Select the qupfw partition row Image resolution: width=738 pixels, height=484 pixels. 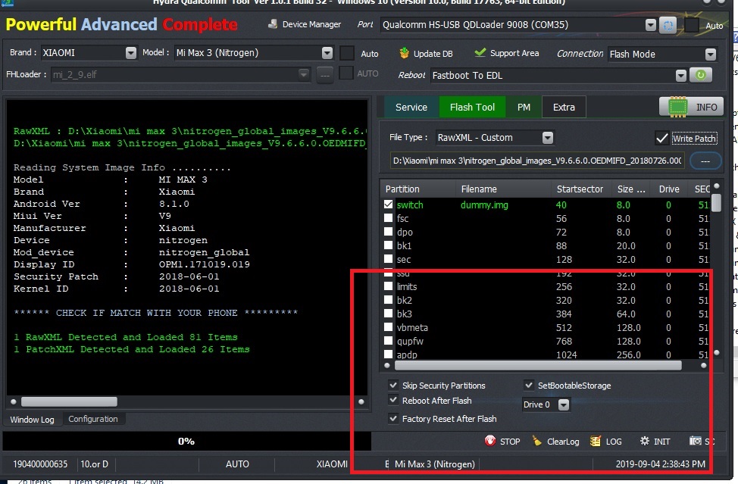click(x=545, y=341)
